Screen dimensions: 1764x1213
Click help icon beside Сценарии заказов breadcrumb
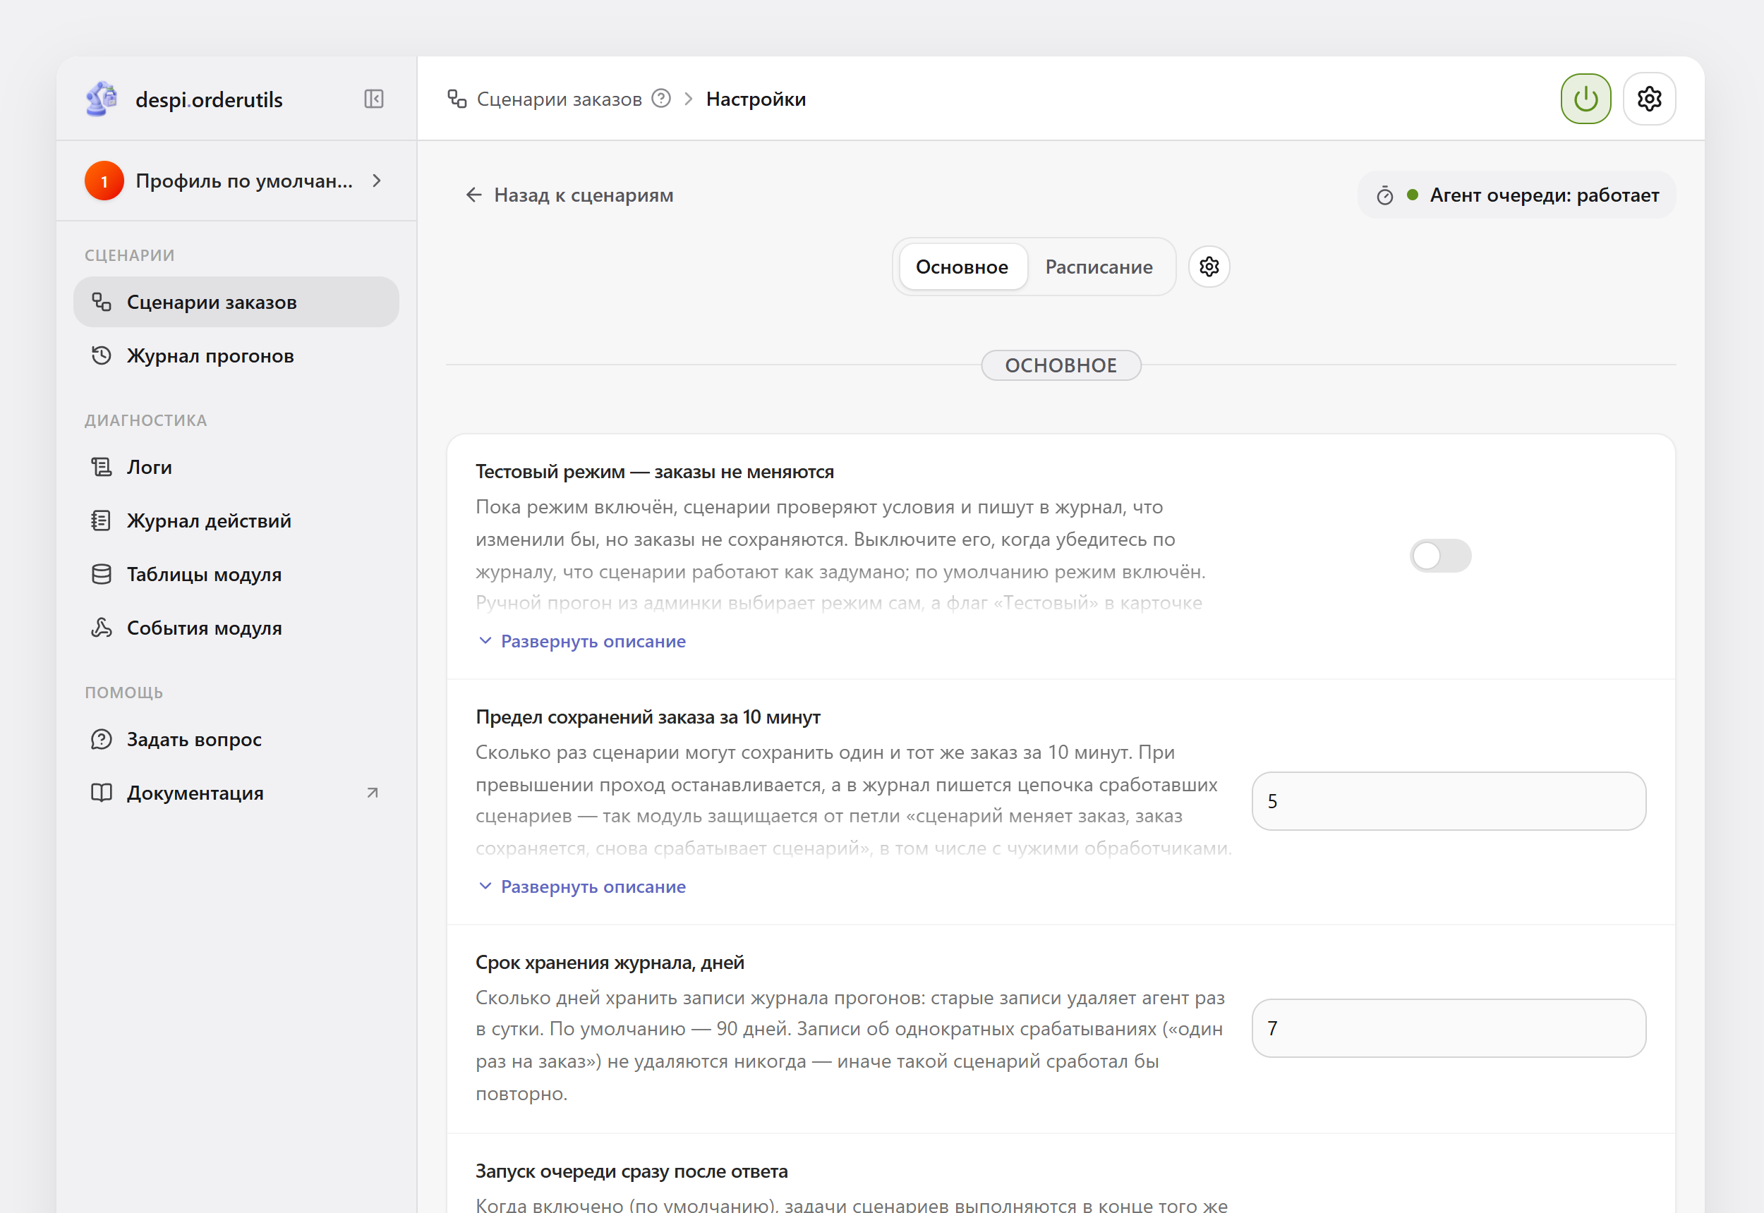(x=662, y=99)
